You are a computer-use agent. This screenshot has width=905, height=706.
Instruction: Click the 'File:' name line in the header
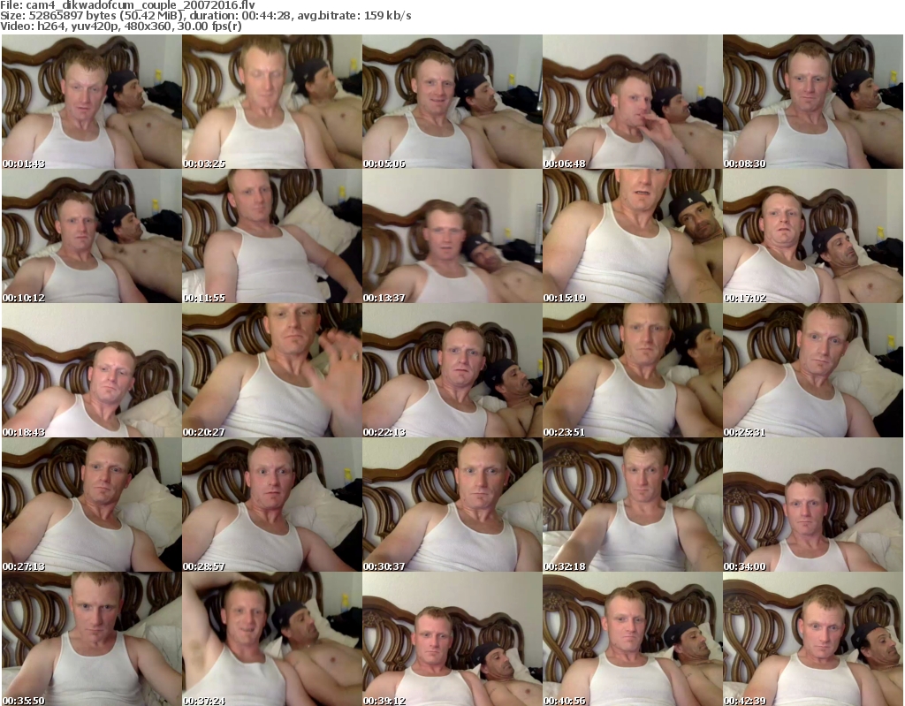pos(127,5)
